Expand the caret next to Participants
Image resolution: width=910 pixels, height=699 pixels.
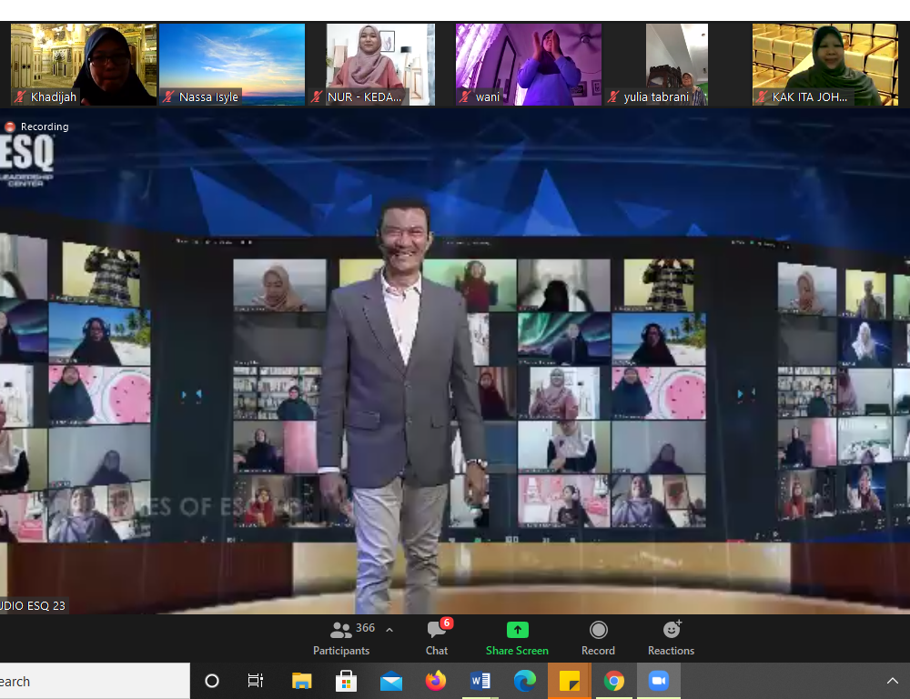[x=389, y=630]
